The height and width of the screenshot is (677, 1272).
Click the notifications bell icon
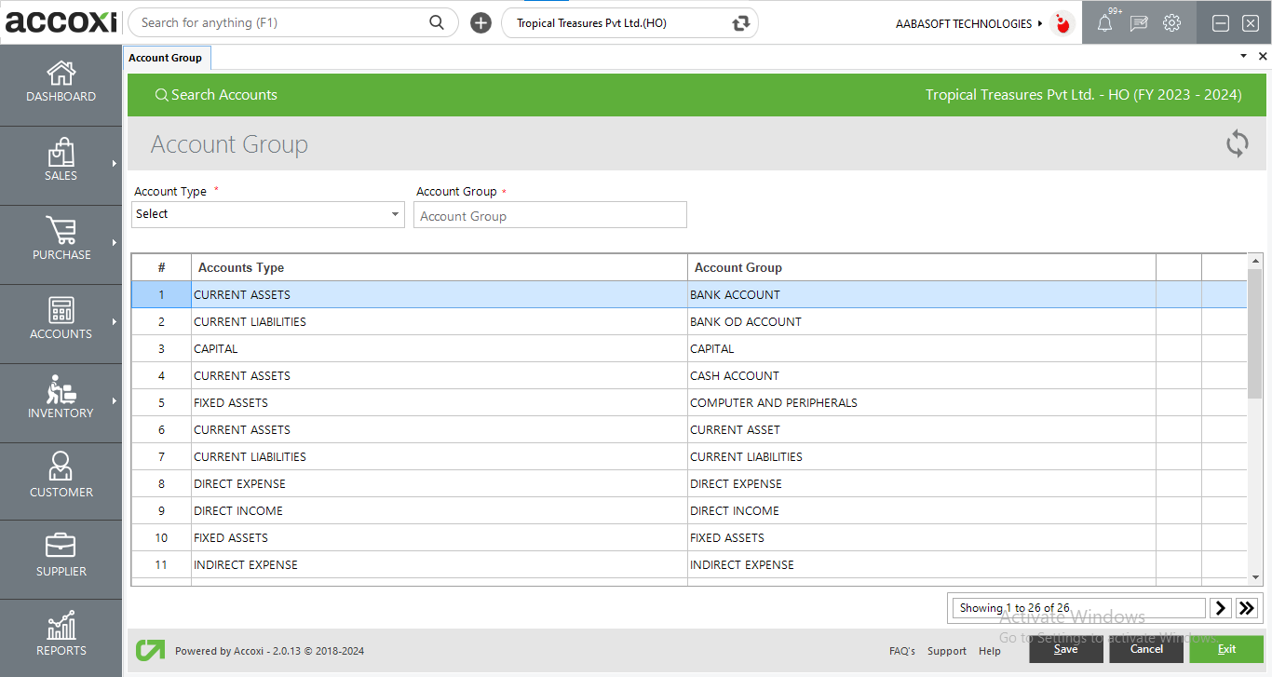[1104, 24]
